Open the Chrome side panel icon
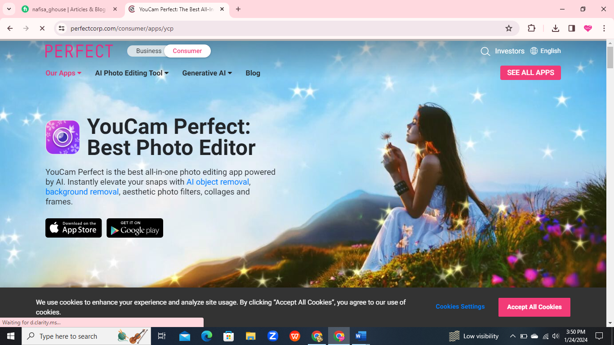Screen dimensions: 614x345 [572, 28]
